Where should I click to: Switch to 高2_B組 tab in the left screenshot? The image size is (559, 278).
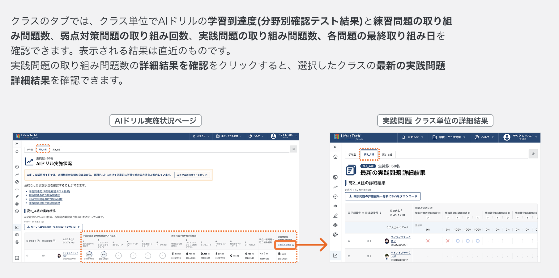(56, 150)
